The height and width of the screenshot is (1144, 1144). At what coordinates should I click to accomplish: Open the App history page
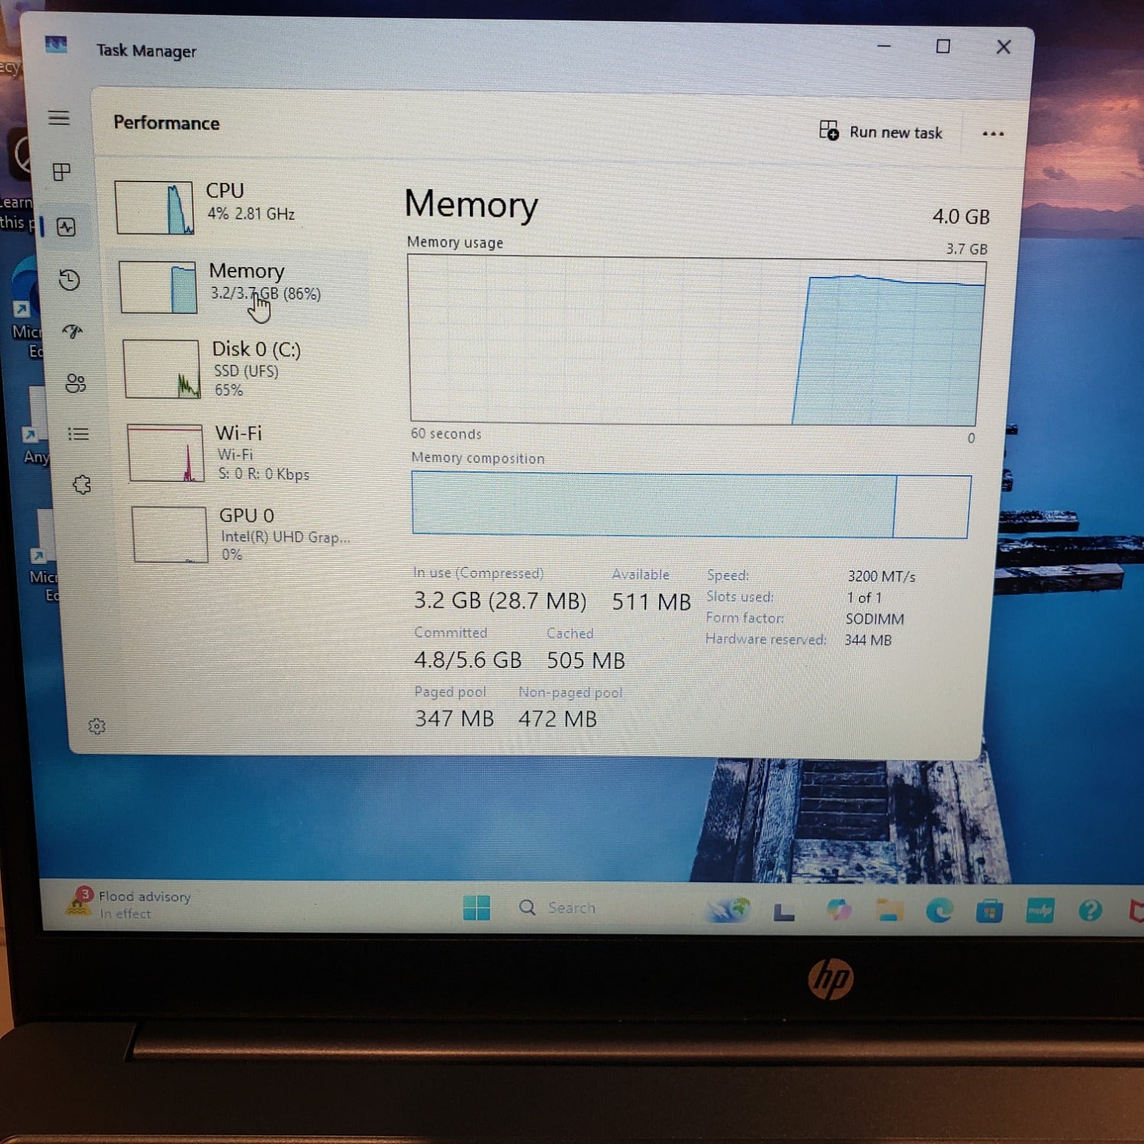click(x=69, y=281)
